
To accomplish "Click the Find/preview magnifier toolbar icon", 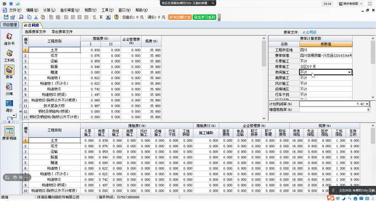I will (22, 17).
